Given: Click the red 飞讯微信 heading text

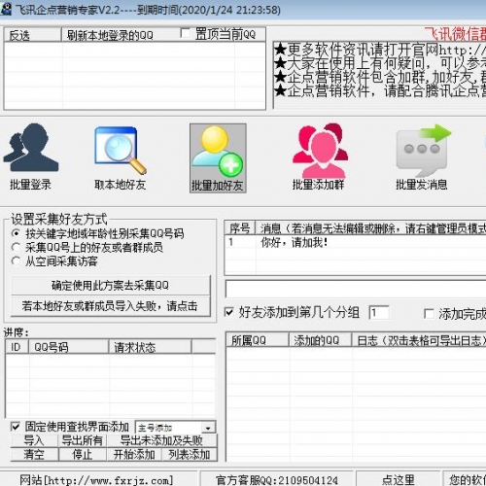Looking at the screenshot, I should (x=455, y=34).
